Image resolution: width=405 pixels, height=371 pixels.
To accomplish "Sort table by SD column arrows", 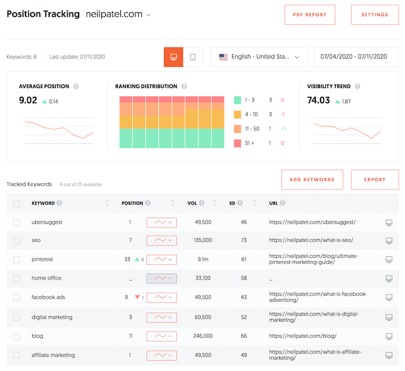I will 255,203.
